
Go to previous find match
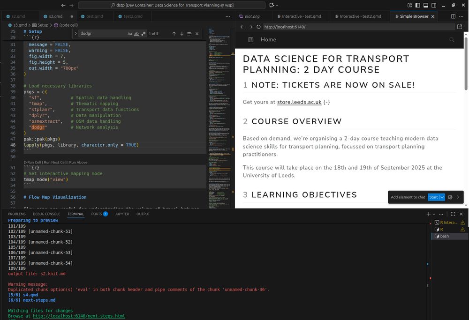pyautogui.click(x=174, y=34)
